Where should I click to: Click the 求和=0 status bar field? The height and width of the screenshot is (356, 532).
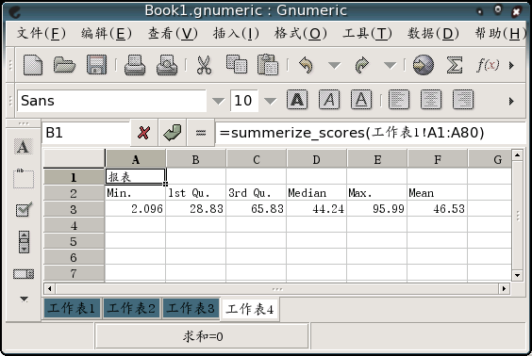pyautogui.click(x=202, y=336)
